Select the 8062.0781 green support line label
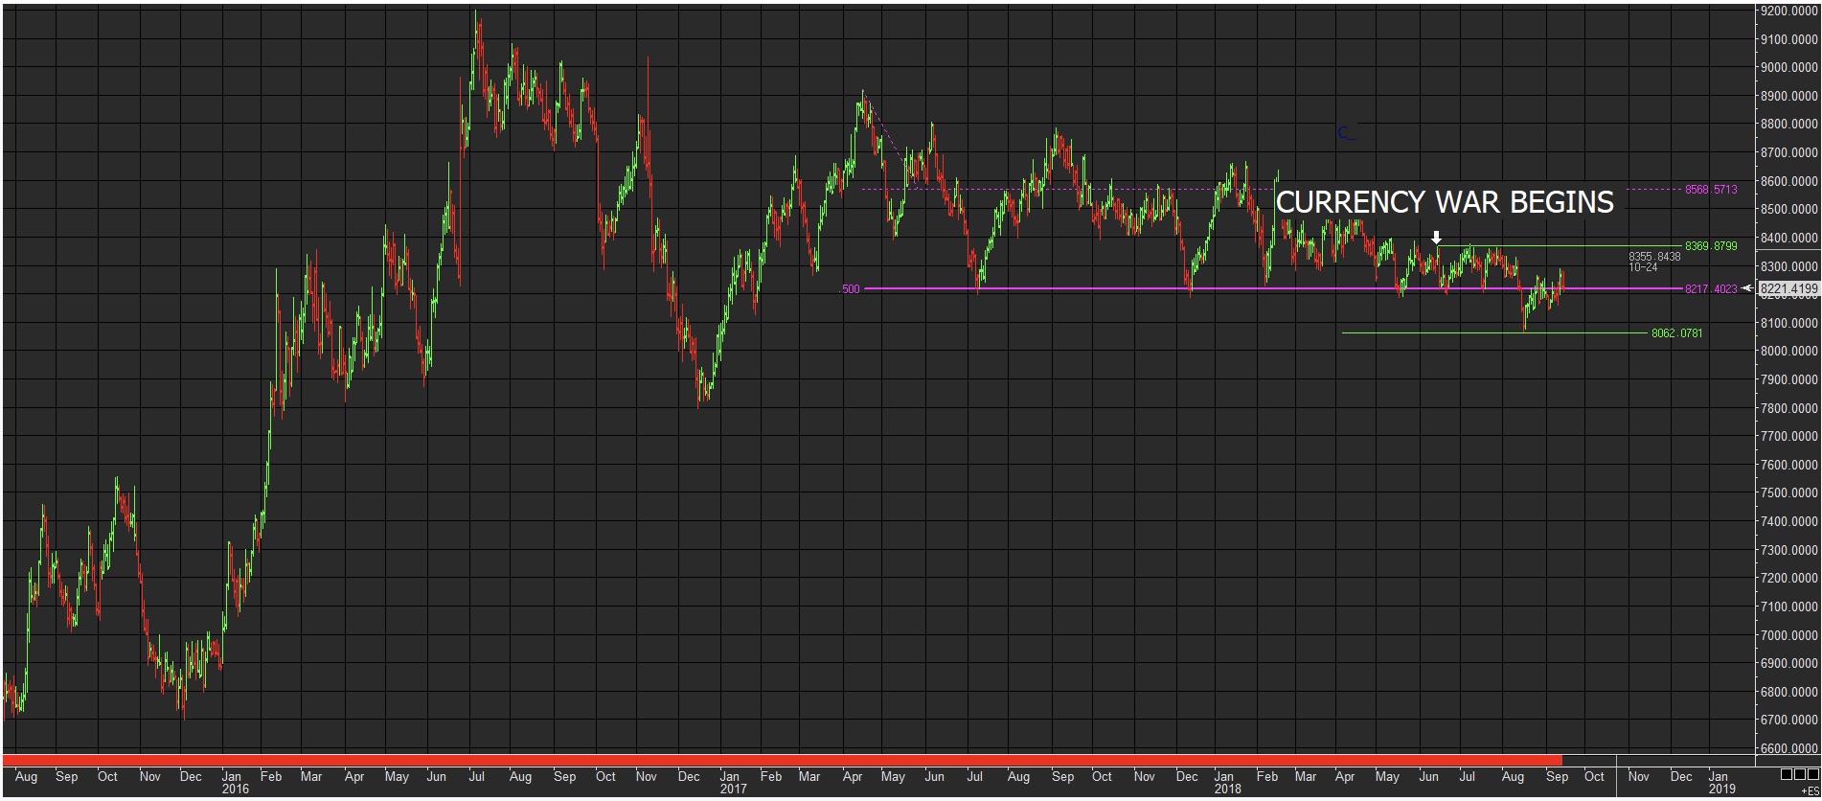Image resolution: width=1822 pixels, height=801 pixels. tap(1676, 333)
